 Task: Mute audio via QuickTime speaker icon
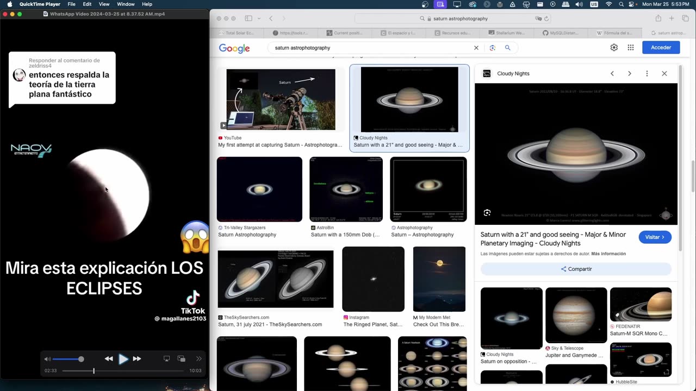tap(47, 359)
